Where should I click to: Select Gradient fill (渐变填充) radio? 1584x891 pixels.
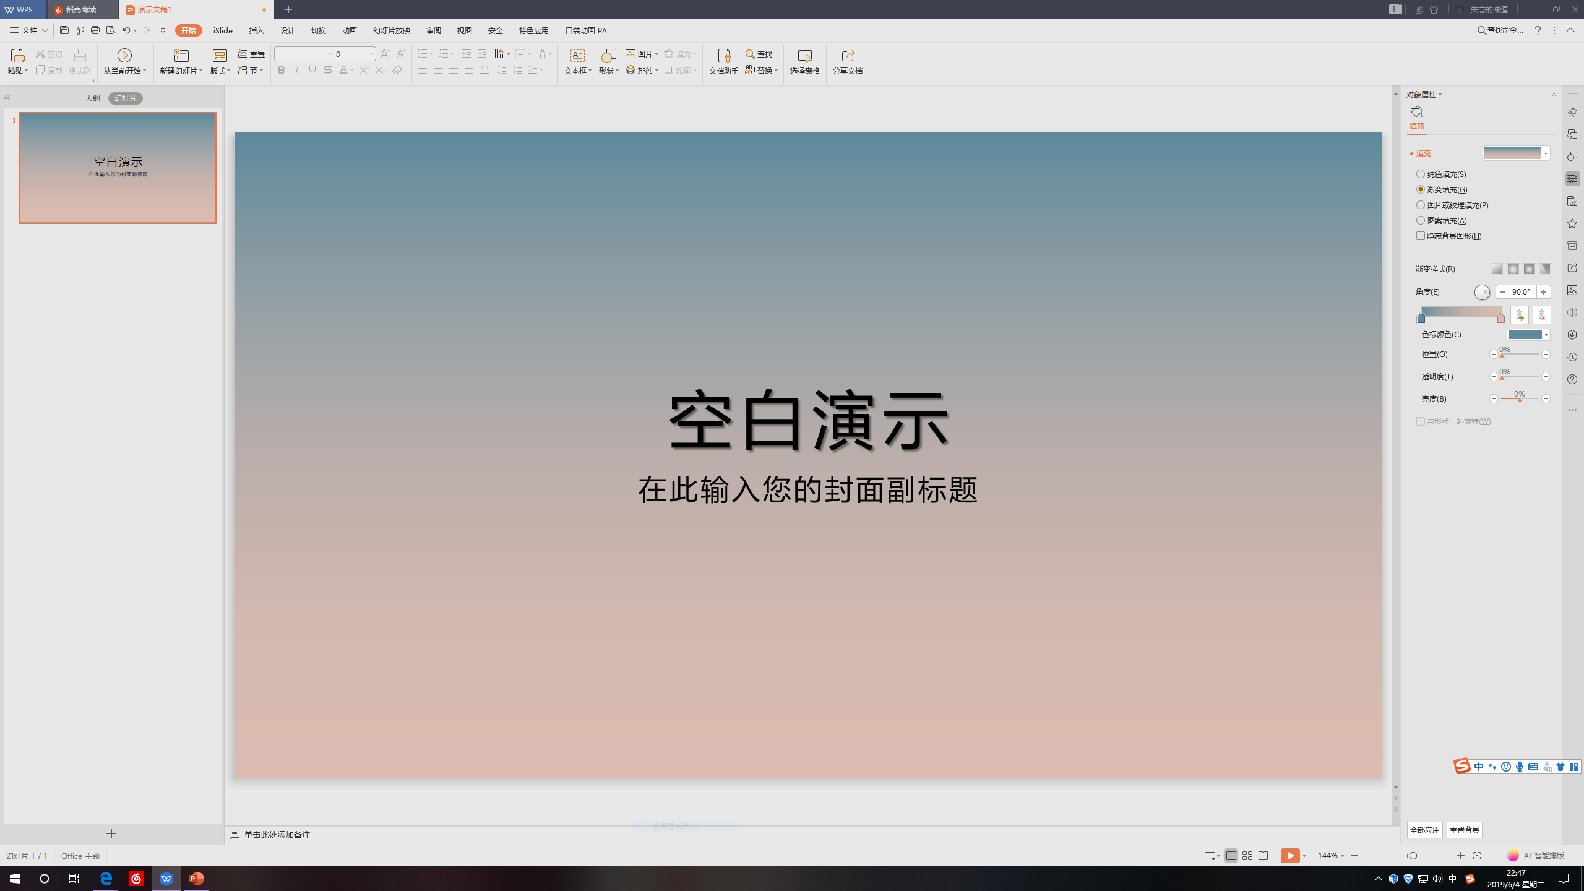point(1421,189)
